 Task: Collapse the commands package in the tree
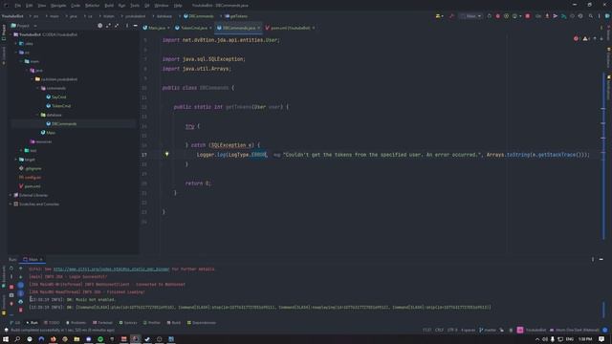38,88
